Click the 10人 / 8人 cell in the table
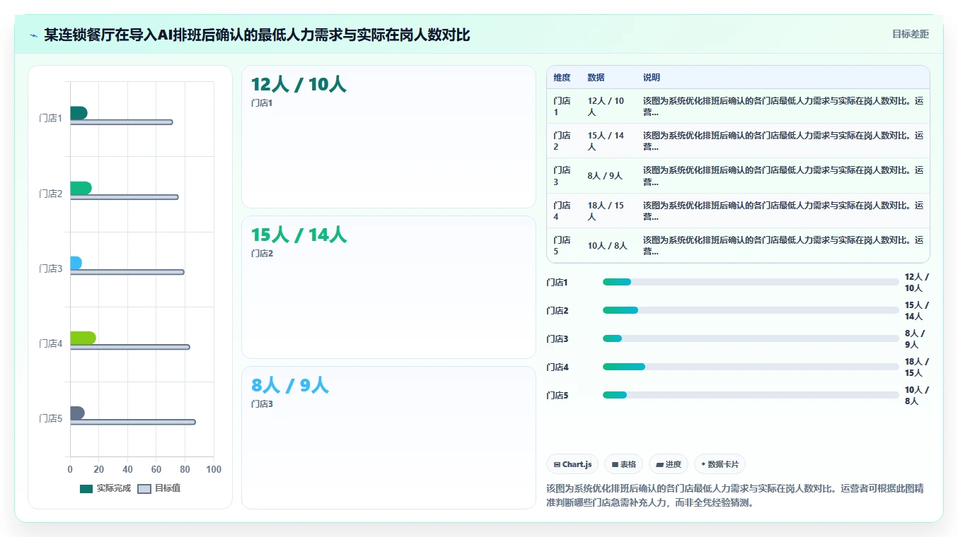 click(607, 246)
